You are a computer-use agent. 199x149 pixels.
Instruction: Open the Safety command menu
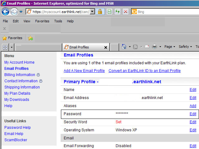185,47
